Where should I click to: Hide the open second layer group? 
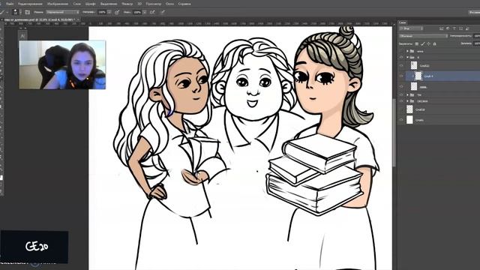401,57
